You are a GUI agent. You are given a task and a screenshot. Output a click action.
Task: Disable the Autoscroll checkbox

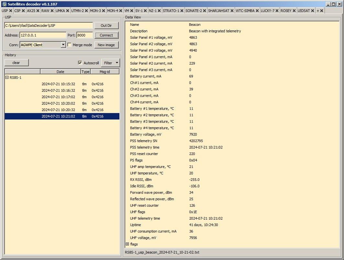pos(80,63)
